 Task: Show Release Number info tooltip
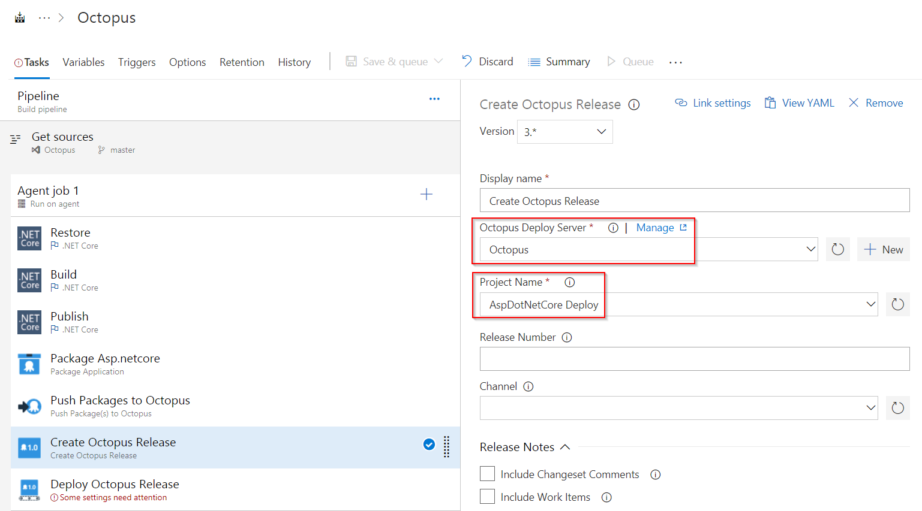(x=567, y=337)
